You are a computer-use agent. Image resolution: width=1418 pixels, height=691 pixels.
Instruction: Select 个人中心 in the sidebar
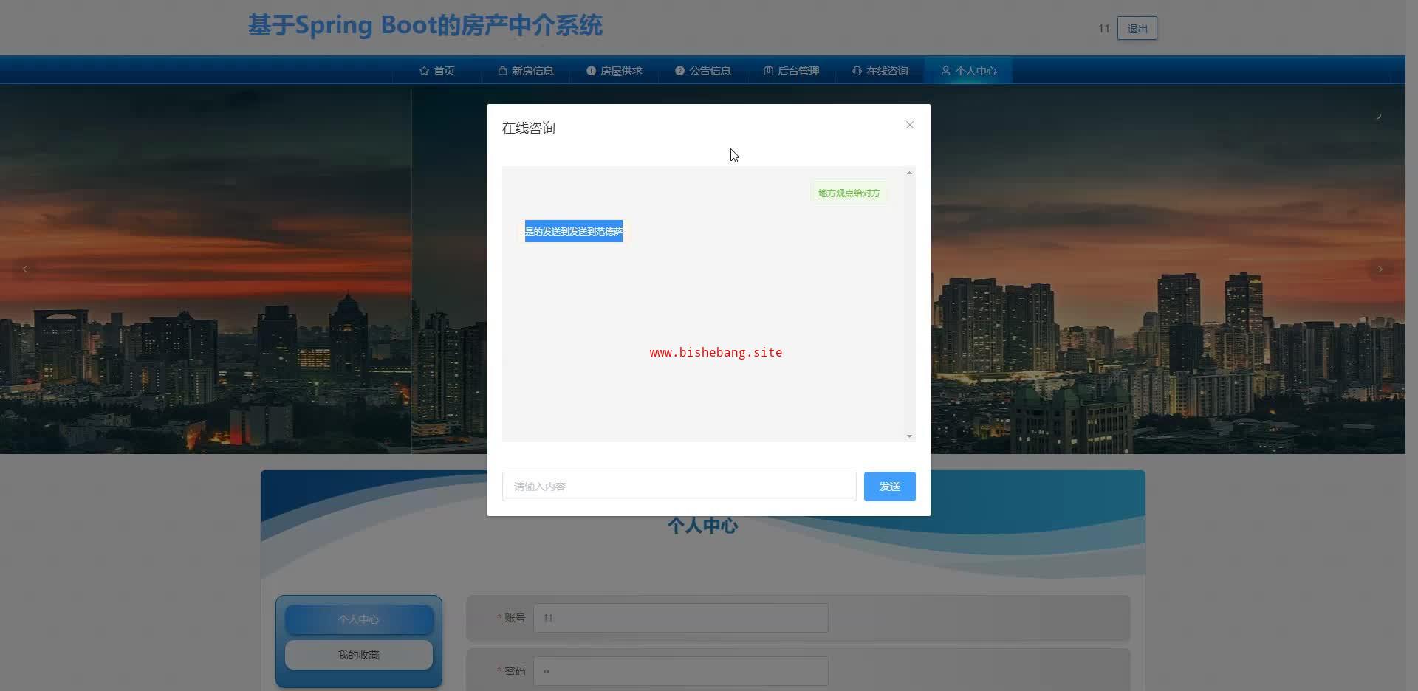click(x=359, y=619)
